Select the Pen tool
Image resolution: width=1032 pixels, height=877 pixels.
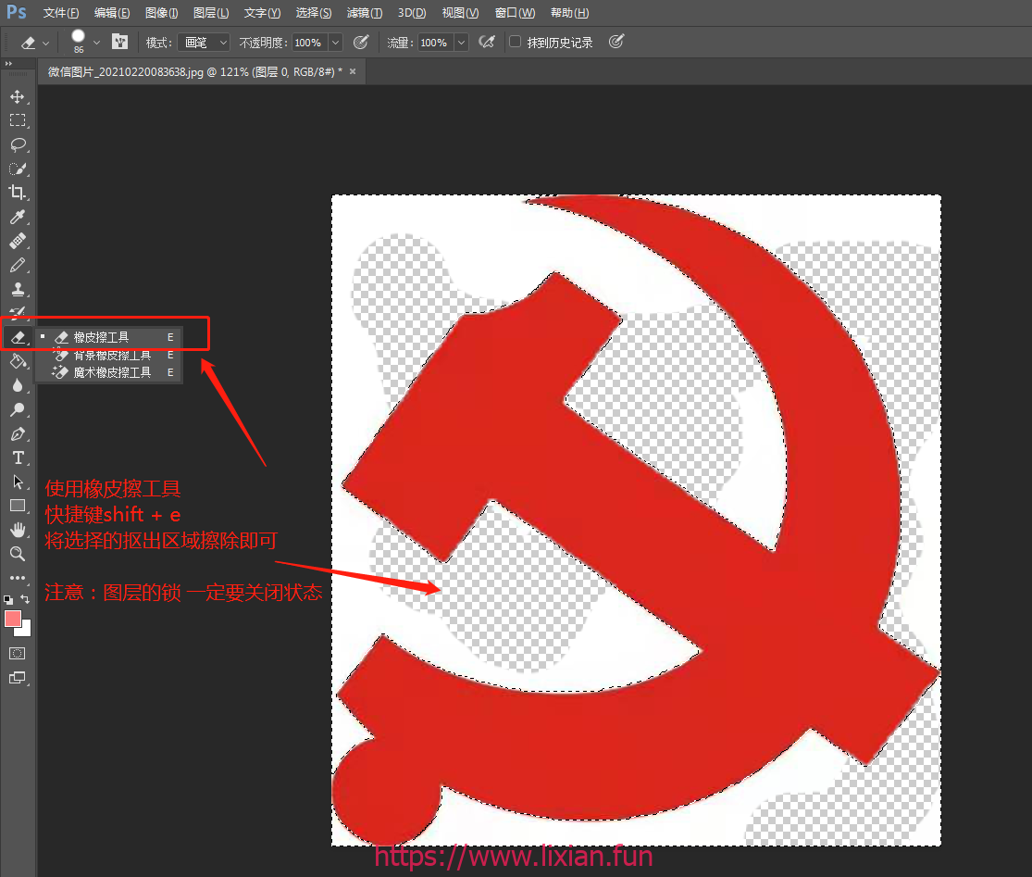tap(17, 433)
